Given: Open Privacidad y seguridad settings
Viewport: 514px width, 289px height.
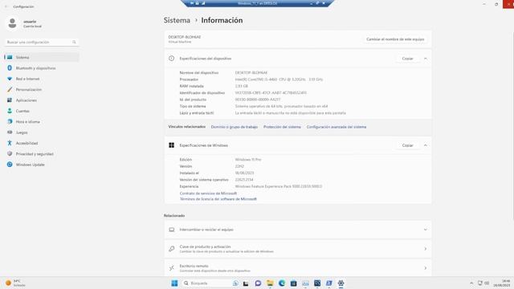Looking at the screenshot, I should (42, 153).
